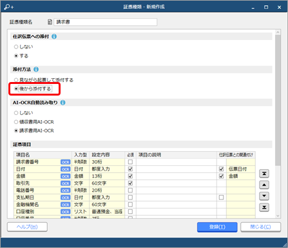
Task: Toggle 必須 checkbox for 金額 row
Action: click(x=130, y=176)
